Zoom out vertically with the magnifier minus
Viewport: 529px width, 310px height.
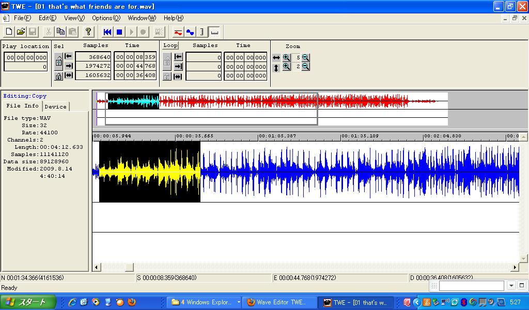(x=306, y=67)
